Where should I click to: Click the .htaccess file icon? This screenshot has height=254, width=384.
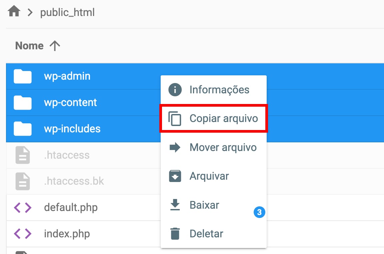pos(23,155)
